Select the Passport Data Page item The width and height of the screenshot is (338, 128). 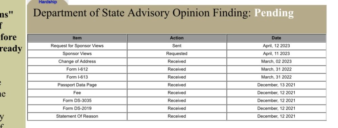(77, 85)
